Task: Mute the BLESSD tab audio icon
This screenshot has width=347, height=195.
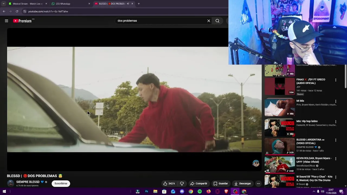Action: click(128, 4)
